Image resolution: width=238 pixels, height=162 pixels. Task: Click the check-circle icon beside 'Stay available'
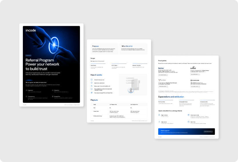tap(92, 89)
